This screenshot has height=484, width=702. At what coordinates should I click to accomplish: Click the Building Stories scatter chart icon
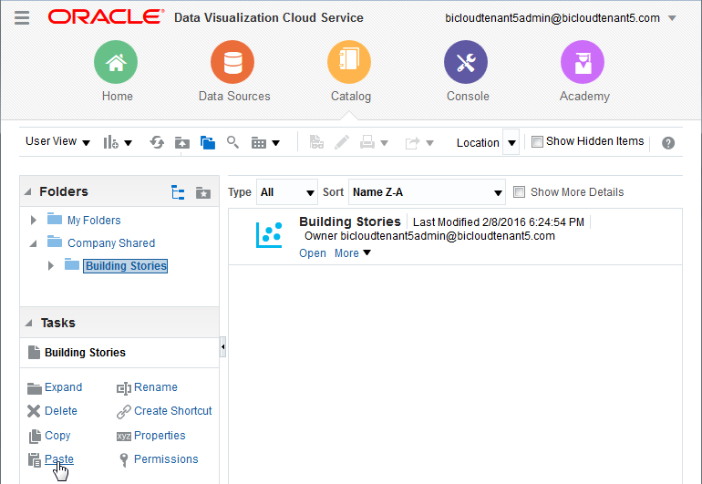point(269,234)
